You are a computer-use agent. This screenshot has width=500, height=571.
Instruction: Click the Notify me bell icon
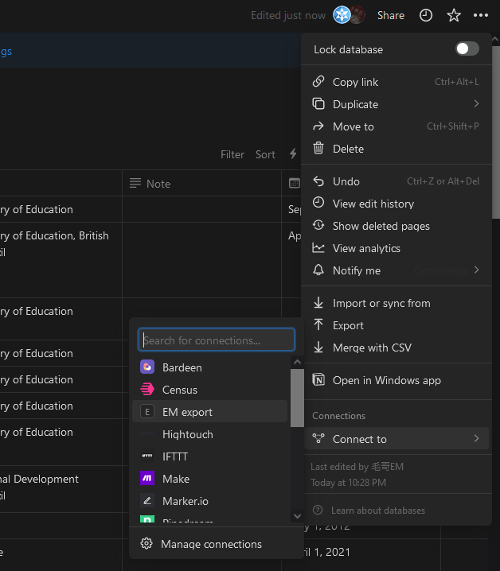click(318, 270)
